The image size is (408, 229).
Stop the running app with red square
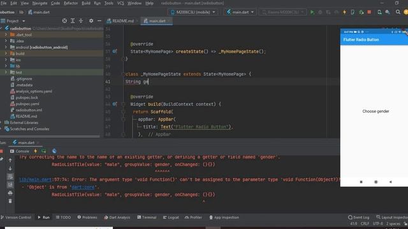coord(369,12)
